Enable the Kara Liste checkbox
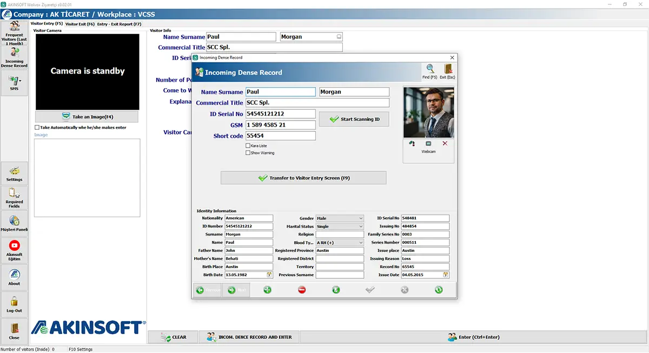Image resolution: width=649 pixels, height=353 pixels. tap(248, 146)
